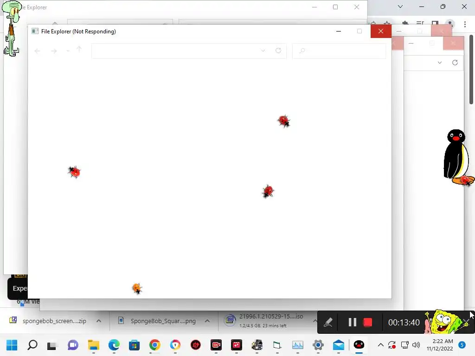Click the Squidward desktop character
Screen dimensions: 475x356
[12, 28]
